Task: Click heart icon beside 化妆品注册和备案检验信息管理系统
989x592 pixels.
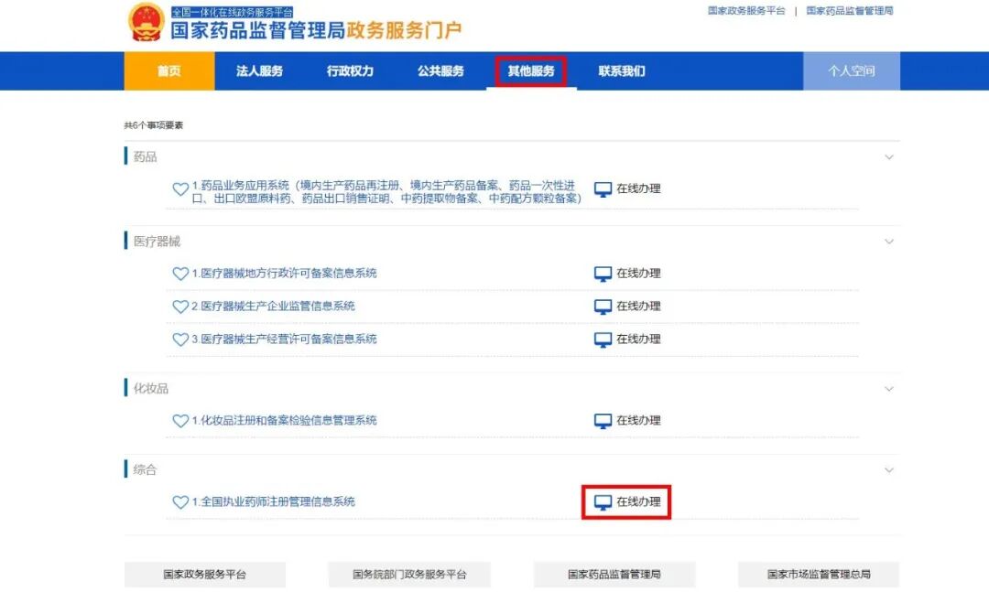Action: tap(181, 420)
